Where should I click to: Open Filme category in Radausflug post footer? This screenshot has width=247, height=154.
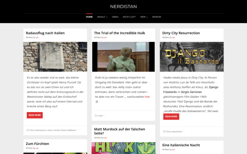(32, 130)
